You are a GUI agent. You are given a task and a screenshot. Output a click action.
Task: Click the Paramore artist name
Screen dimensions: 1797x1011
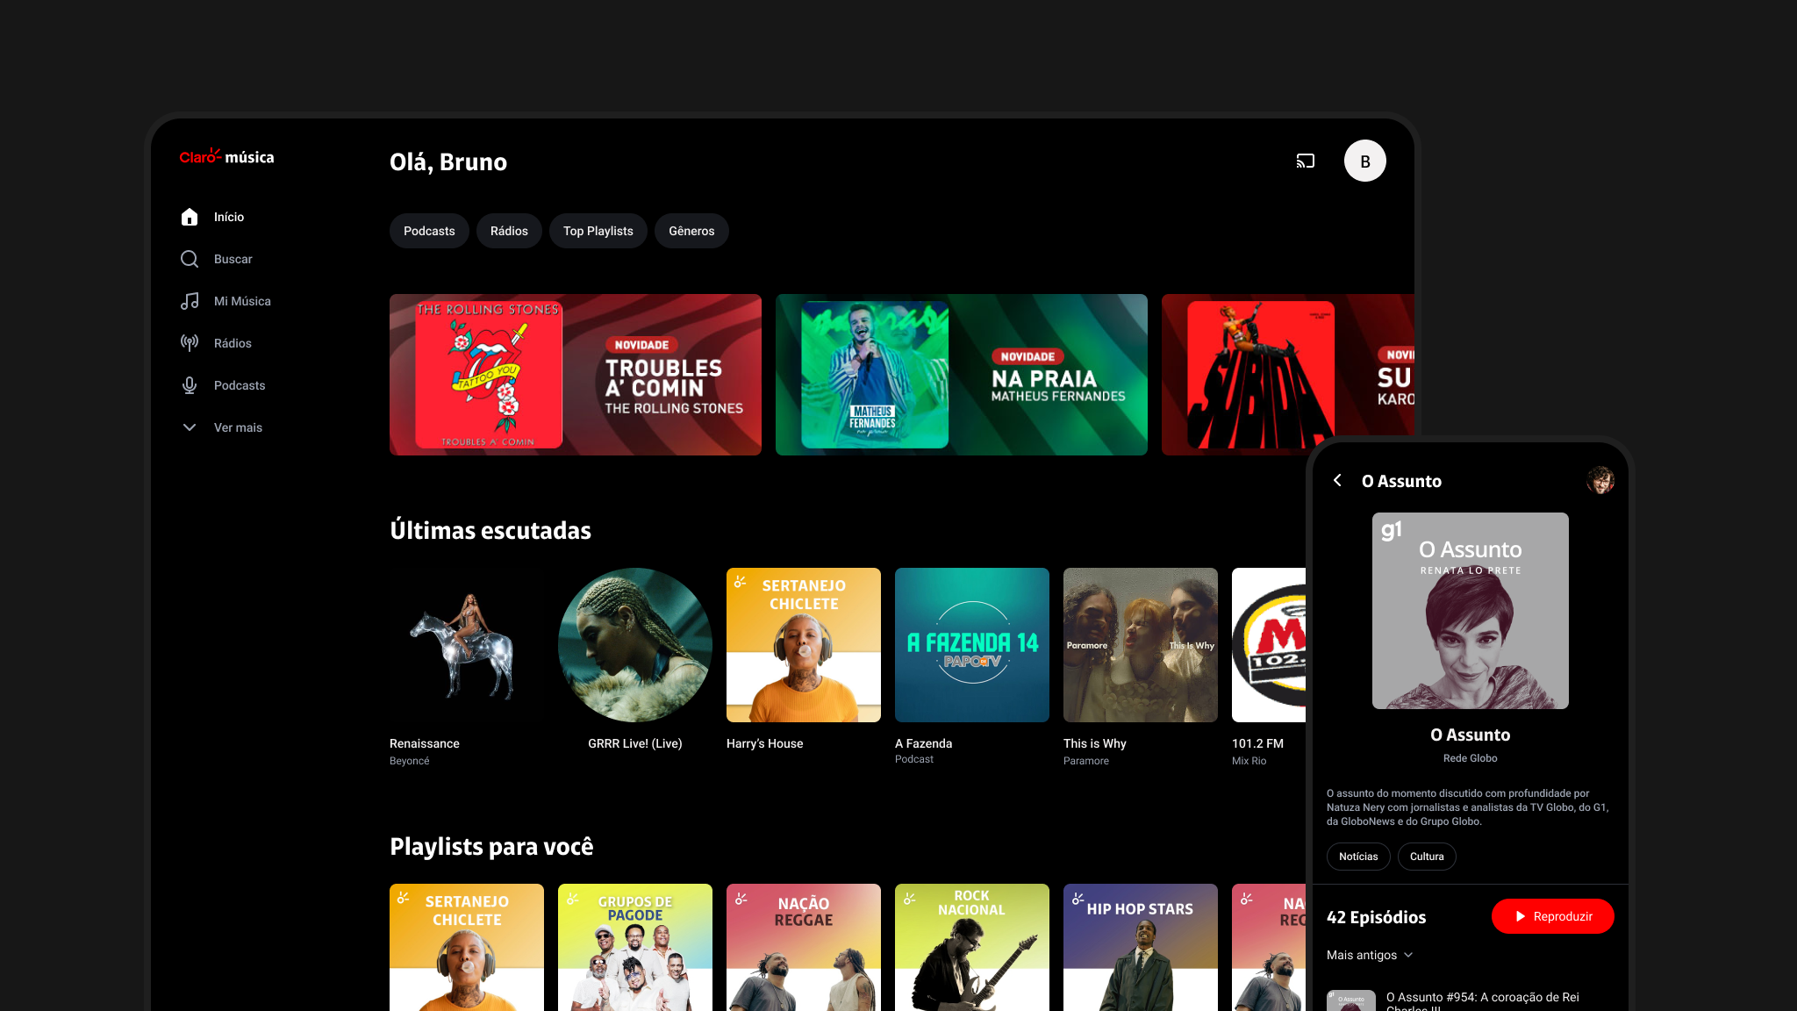tap(1086, 761)
